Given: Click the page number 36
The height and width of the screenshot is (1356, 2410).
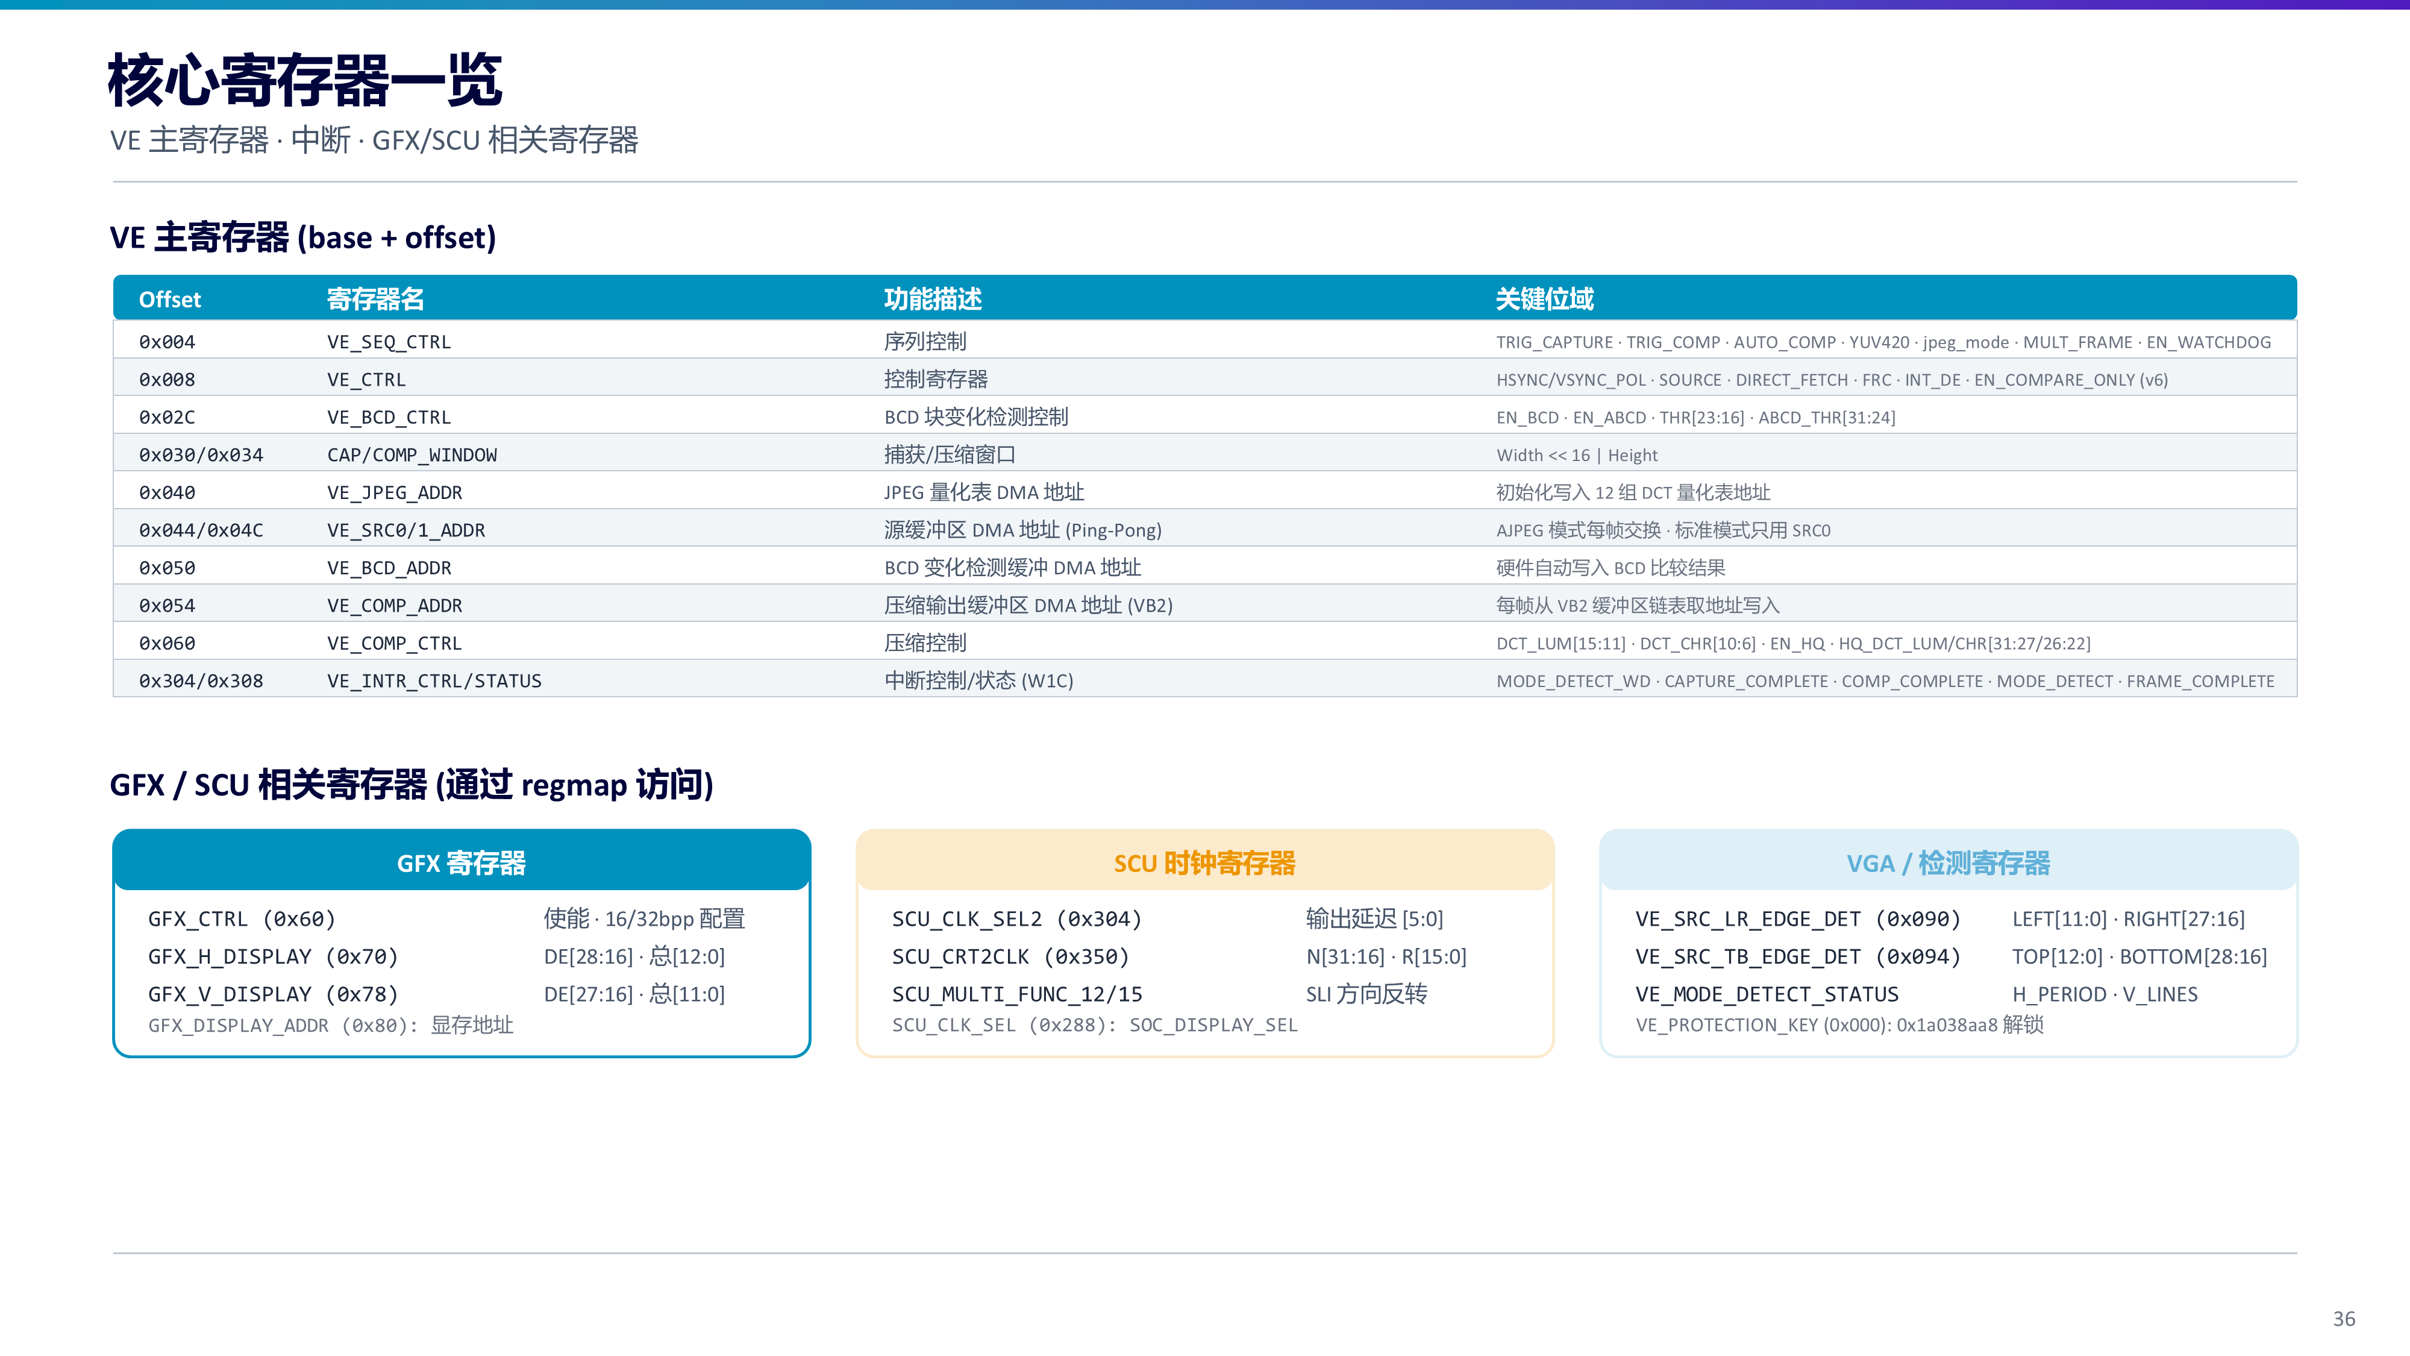Looking at the screenshot, I should (2344, 1319).
